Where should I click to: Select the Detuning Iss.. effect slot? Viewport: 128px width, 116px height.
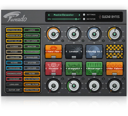click(94, 52)
